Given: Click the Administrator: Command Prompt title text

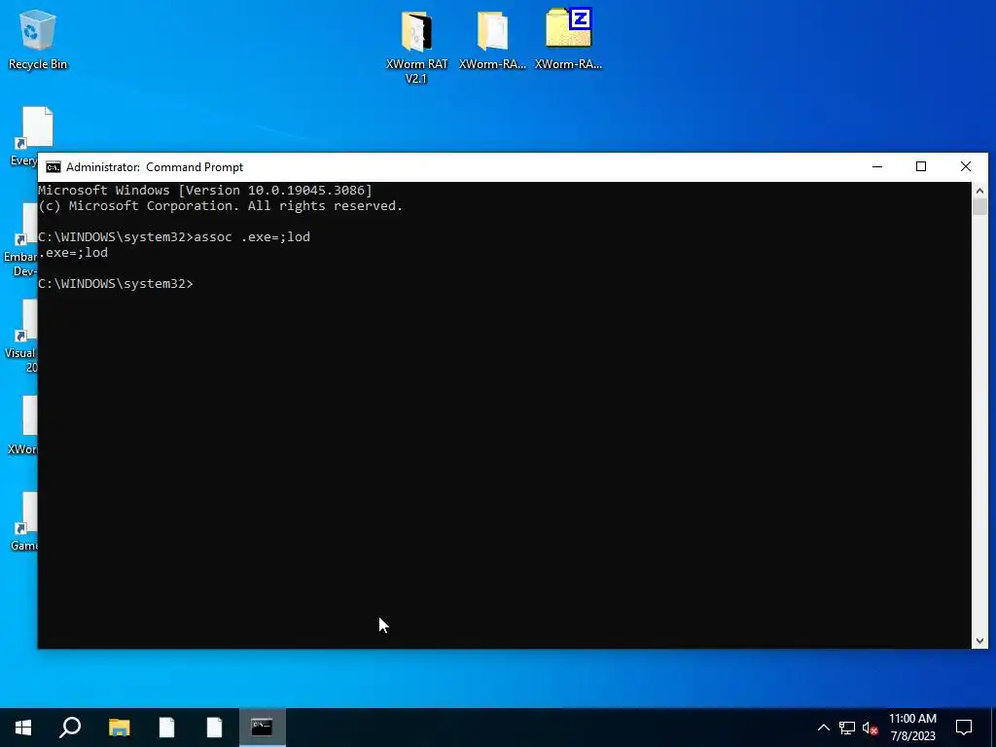Looking at the screenshot, I should [155, 167].
